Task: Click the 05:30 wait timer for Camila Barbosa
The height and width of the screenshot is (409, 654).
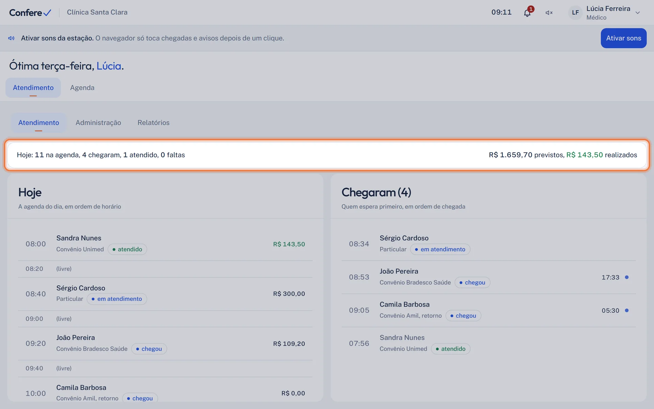Action: pos(610,310)
